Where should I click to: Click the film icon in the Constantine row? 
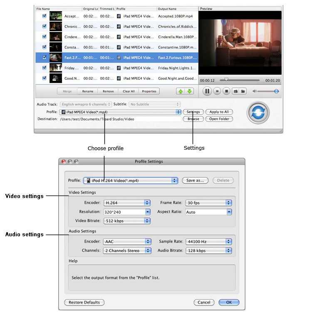click(x=119, y=47)
